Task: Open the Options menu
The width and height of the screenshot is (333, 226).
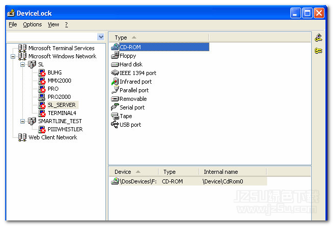Action: click(x=32, y=25)
